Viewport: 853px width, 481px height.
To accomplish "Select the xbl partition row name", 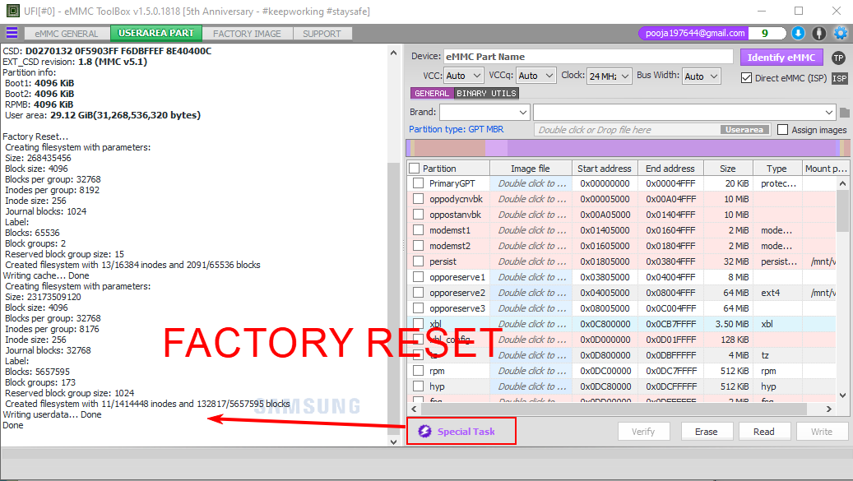I will click(x=436, y=324).
